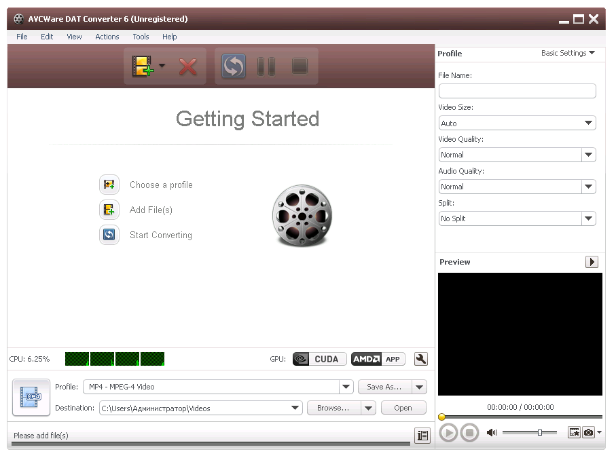
Task: Click the CUDA GPU acceleration icon
Action: pyautogui.click(x=319, y=359)
